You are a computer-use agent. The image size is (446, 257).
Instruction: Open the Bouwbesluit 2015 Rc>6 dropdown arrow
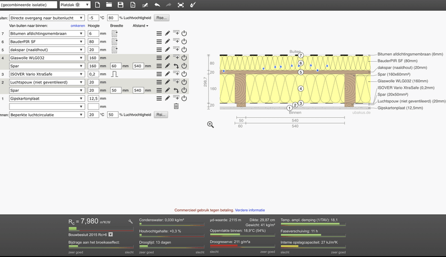point(110,235)
